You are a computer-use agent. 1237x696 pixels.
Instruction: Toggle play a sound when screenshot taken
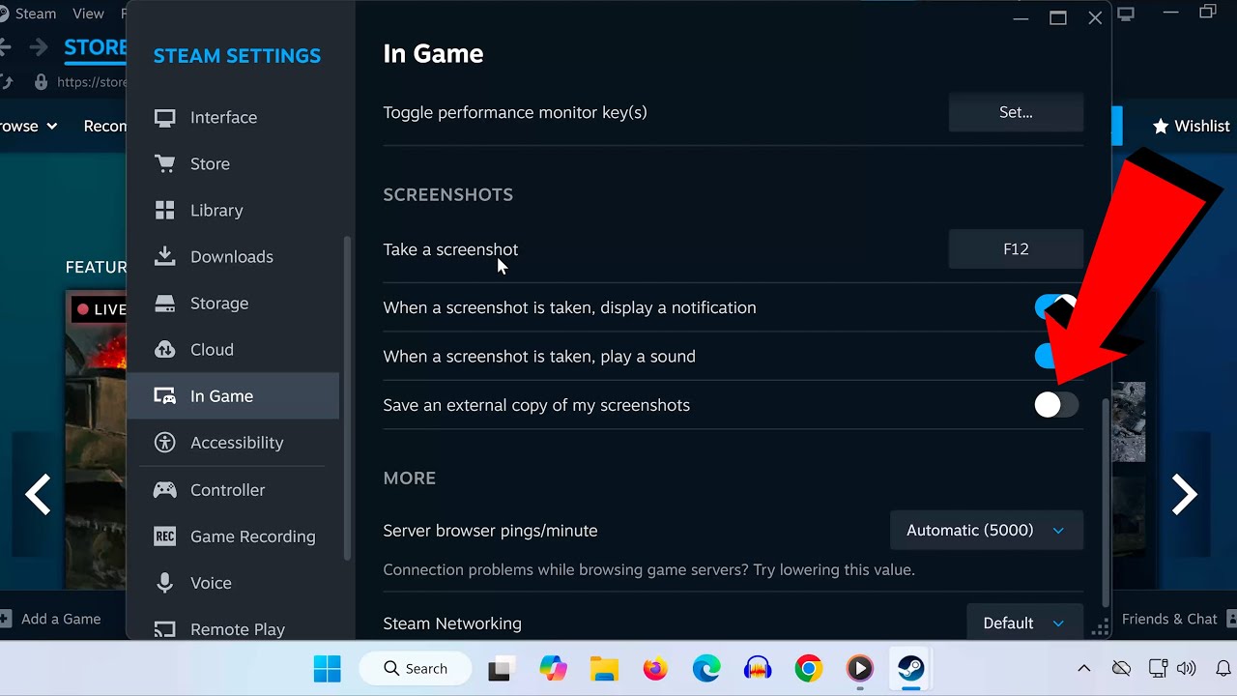(1047, 356)
